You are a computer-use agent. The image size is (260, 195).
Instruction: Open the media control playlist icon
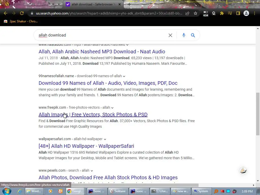(x=230, y=13)
